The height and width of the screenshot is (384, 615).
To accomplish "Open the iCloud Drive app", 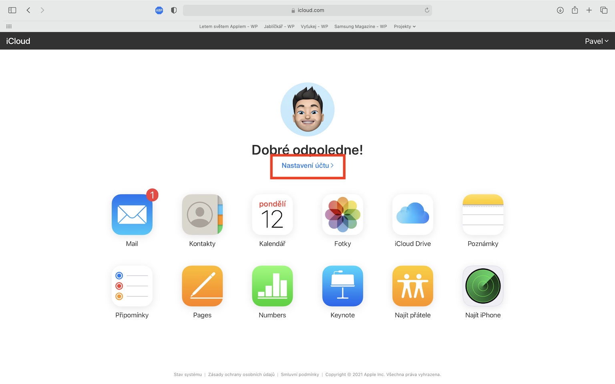I will pos(413,214).
